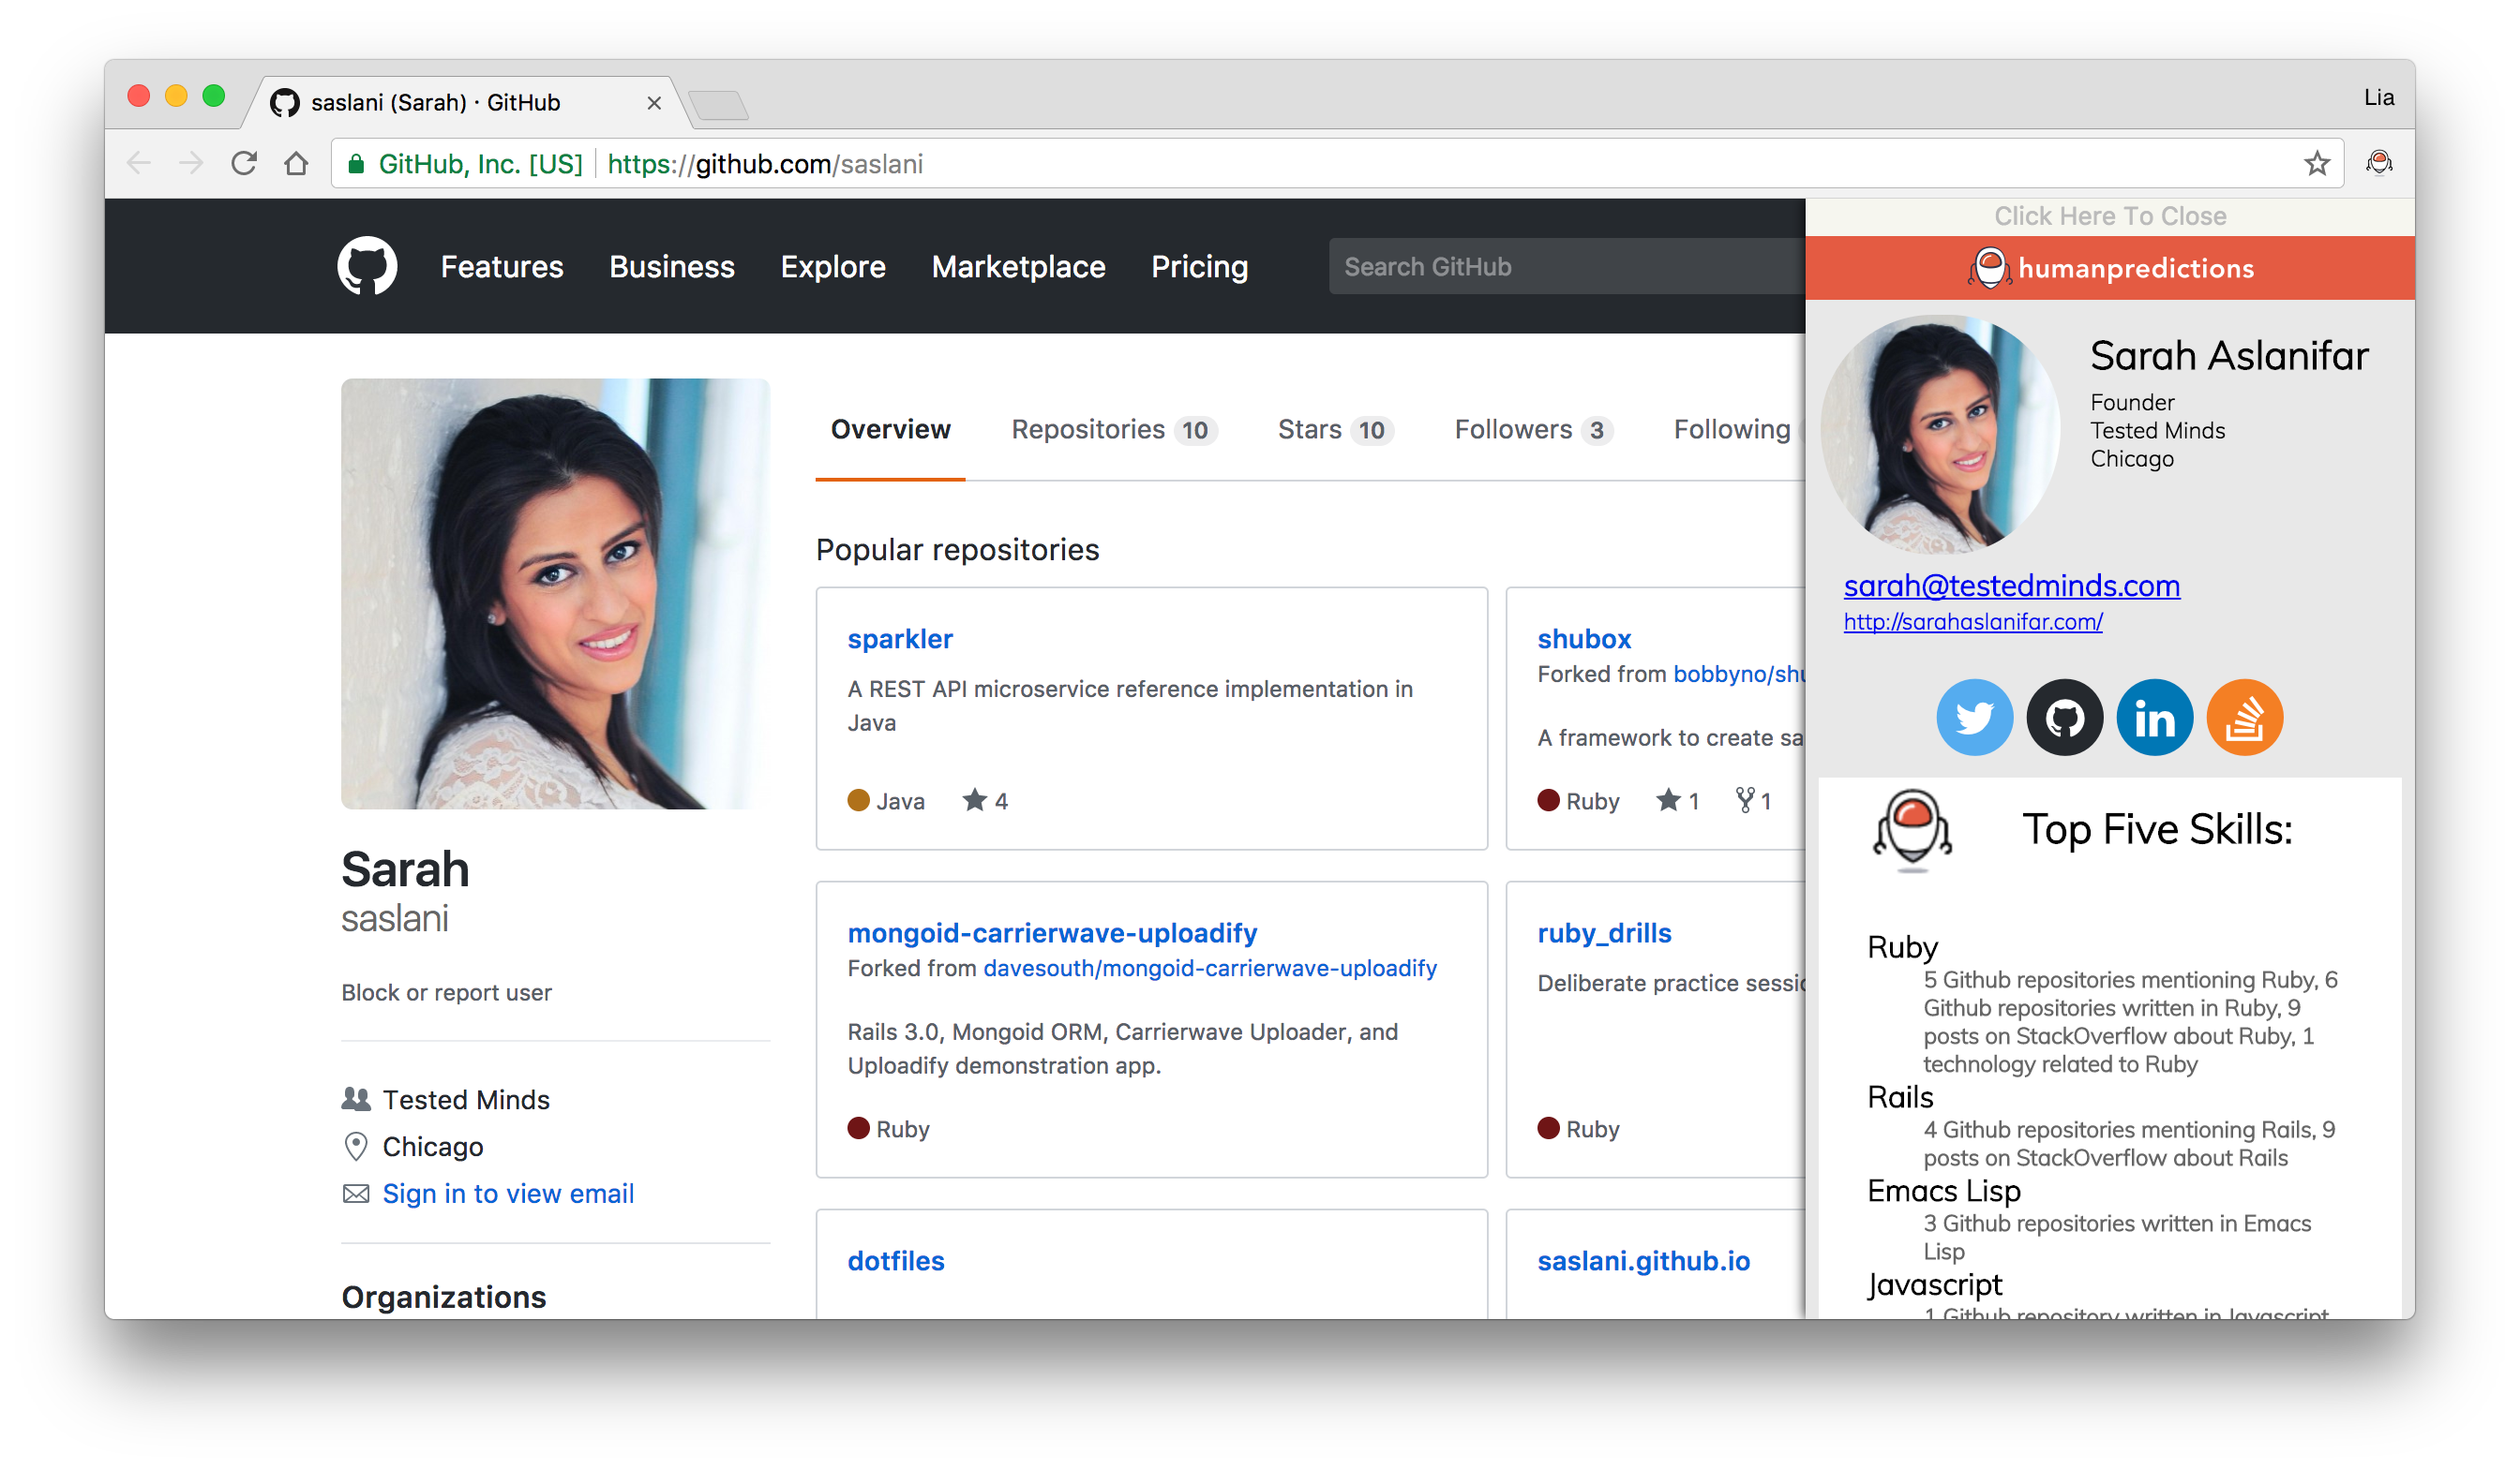Switch to the Stars tab

pos(1334,430)
